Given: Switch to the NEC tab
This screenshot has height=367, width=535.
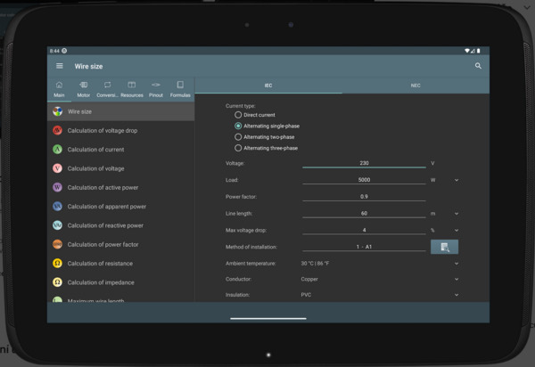Looking at the screenshot, I should click(416, 86).
